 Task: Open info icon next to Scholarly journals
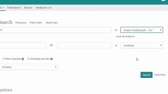click(x=51, y=59)
